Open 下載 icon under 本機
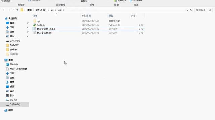Image resolution: width=215 pixels, height=120 pixels. (x=7, y=73)
